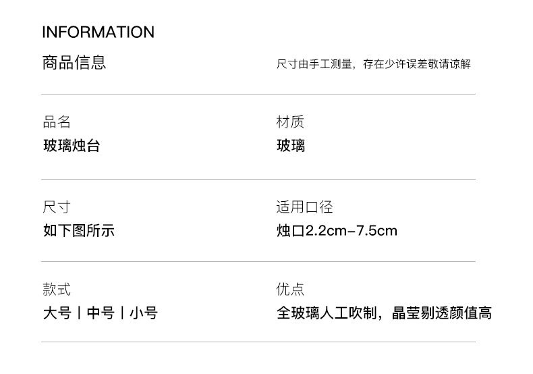
Task: Select the 玻璃 value under 材质
Action: pyautogui.click(x=290, y=146)
